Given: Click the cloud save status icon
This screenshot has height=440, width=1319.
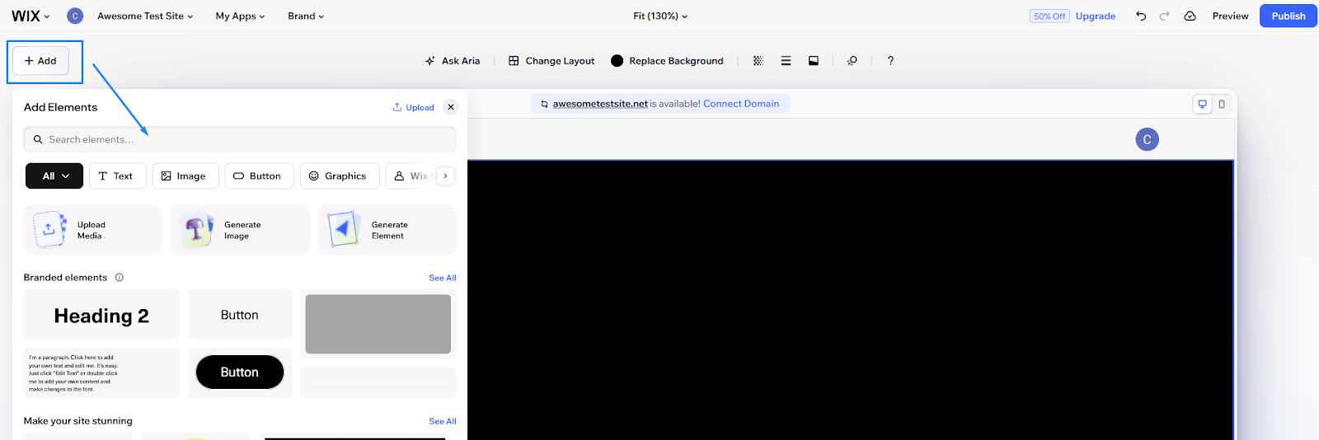Looking at the screenshot, I should click(1190, 16).
